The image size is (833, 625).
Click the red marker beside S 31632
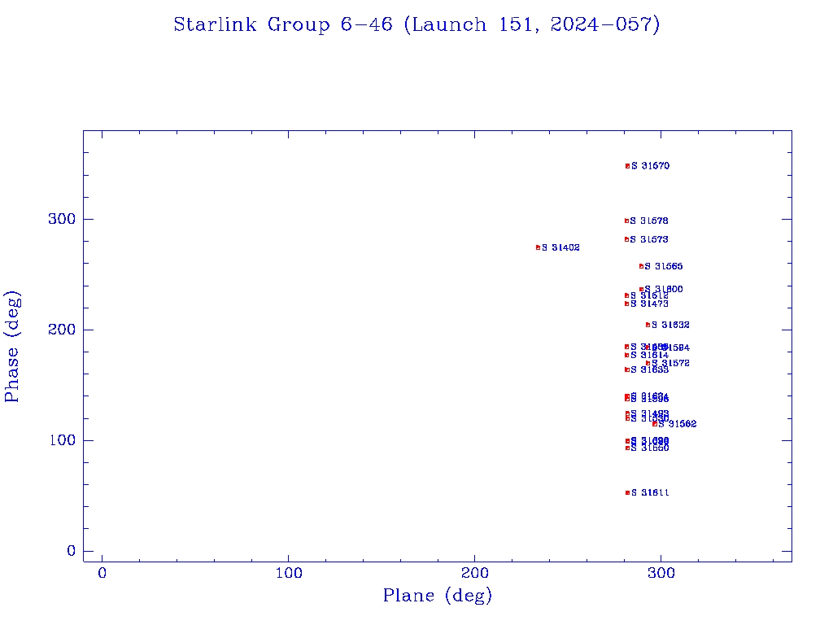pyautogui.click(x=648, y=325)
